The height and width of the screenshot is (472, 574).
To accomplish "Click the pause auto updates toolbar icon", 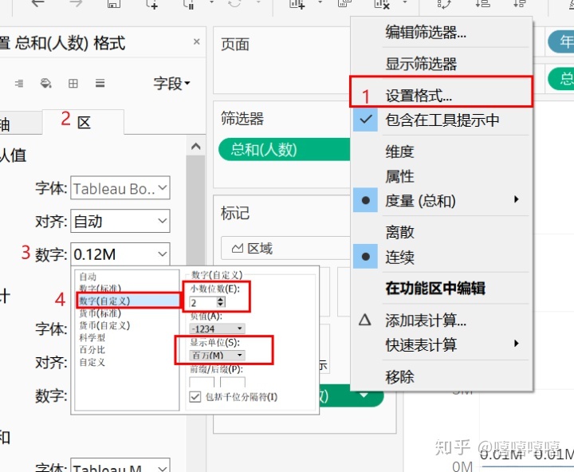I will click(188, 4).
